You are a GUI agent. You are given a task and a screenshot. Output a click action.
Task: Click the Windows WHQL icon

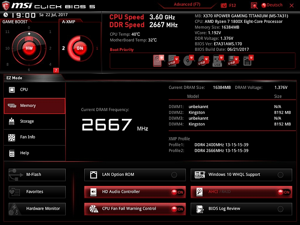(199, 175)
